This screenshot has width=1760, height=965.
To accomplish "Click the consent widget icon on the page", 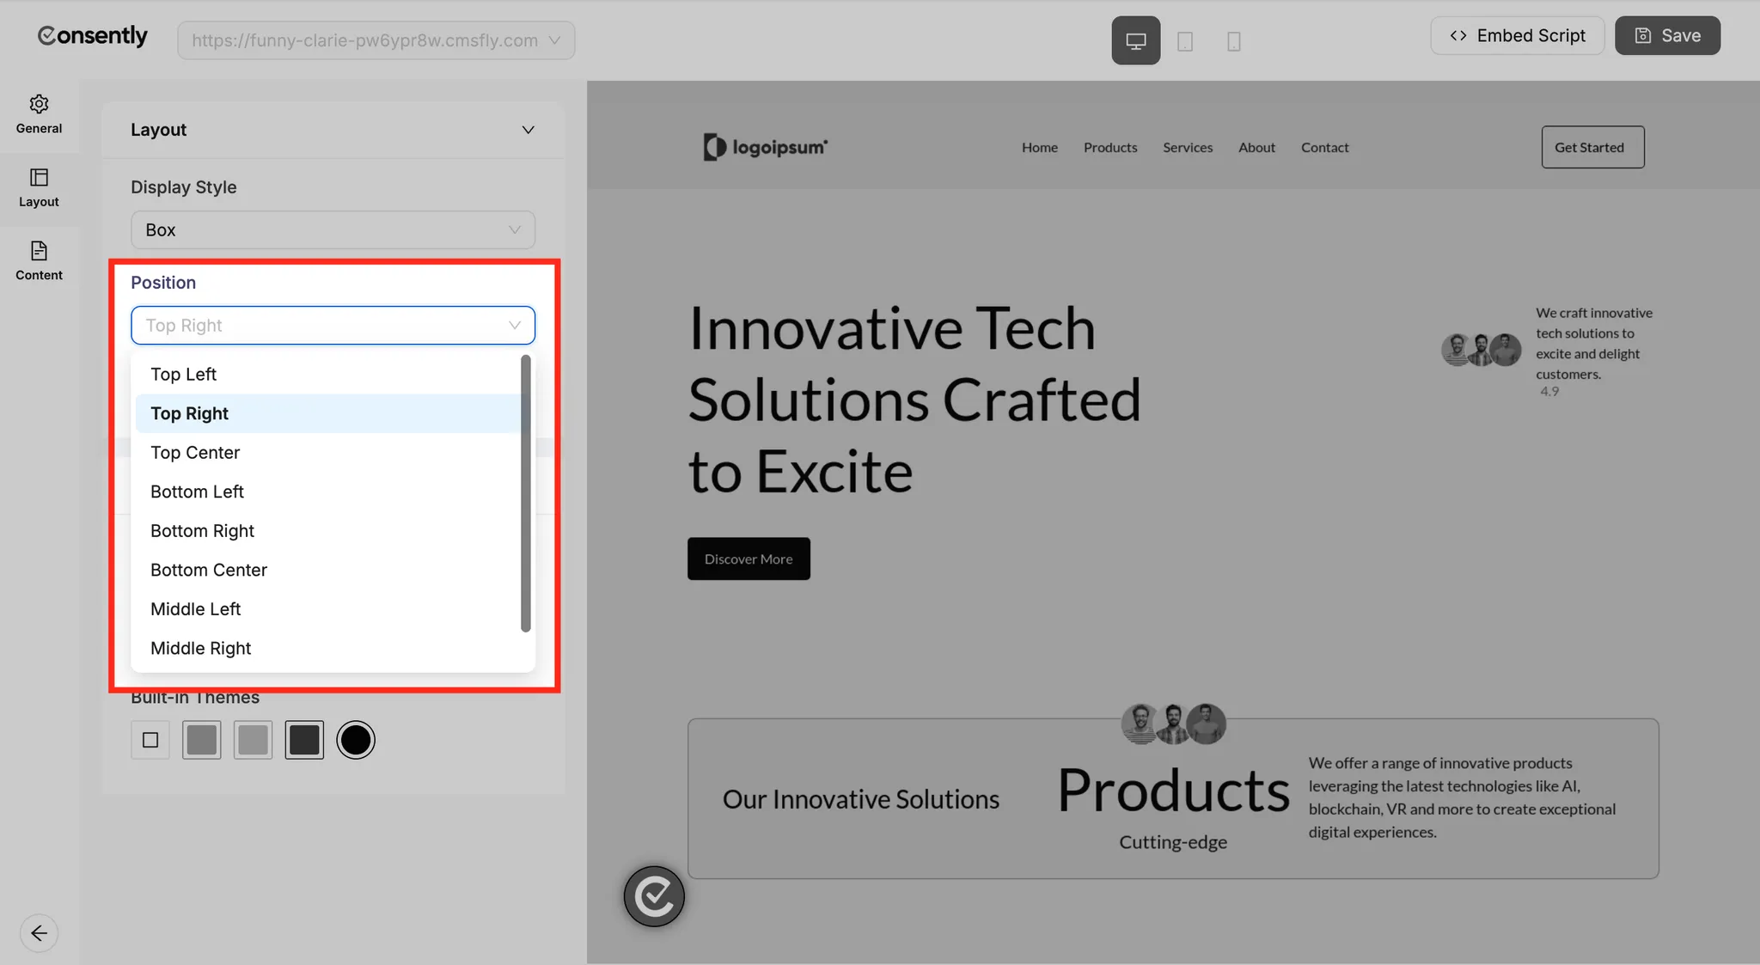I will coord(653,896).
